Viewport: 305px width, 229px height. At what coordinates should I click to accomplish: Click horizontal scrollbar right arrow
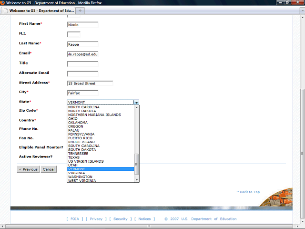pyautogui.click(x=298, y=226)
